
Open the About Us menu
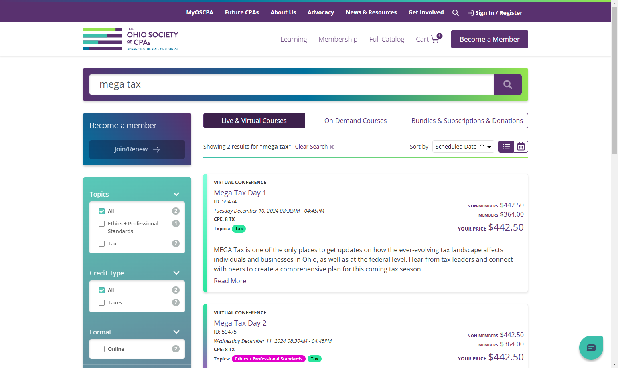click(283, 12)
